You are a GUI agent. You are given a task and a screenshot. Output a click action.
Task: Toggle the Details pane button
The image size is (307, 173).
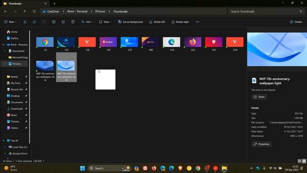[295, 22]
